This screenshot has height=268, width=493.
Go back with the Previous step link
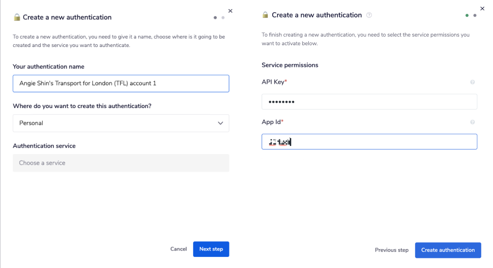391,250
